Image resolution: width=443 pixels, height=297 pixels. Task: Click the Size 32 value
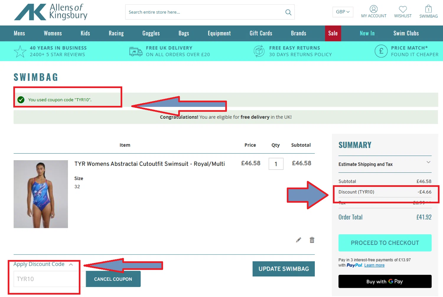[77, 187]
